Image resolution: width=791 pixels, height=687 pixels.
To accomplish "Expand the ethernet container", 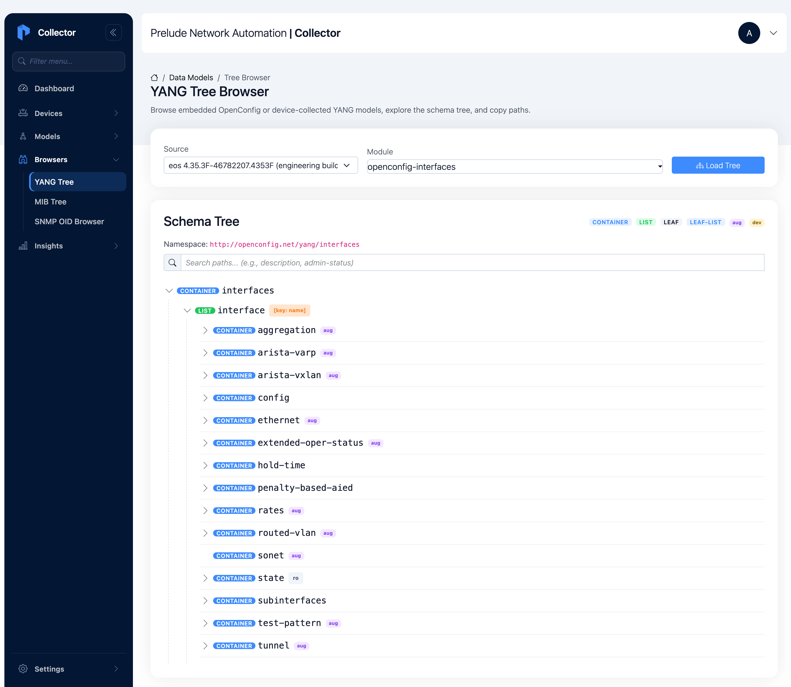I will tap(205, 420).
